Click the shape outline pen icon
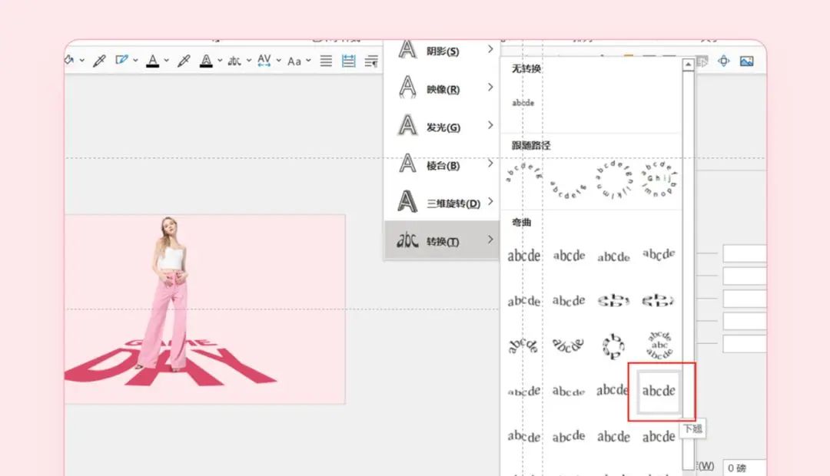830x476 pixels. pyautogui.click(x=121, y=61)
